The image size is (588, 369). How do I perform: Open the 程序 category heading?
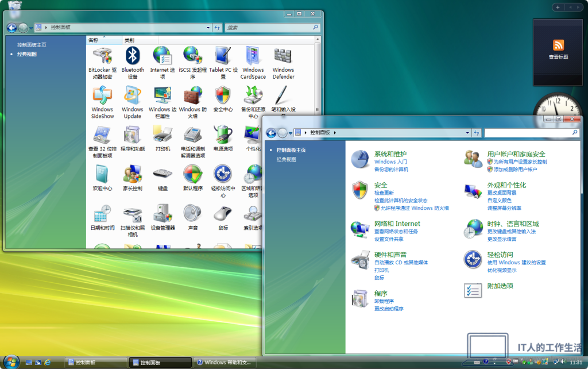click(381, 293)
